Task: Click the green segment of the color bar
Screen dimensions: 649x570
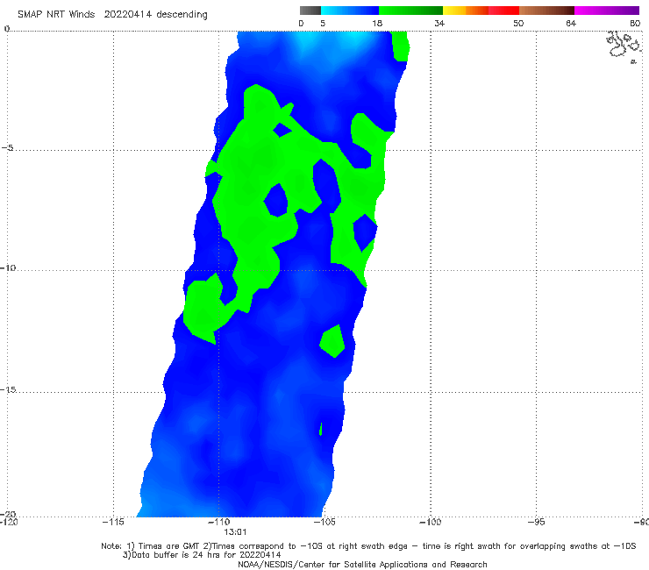Action: tap(410, 11)
